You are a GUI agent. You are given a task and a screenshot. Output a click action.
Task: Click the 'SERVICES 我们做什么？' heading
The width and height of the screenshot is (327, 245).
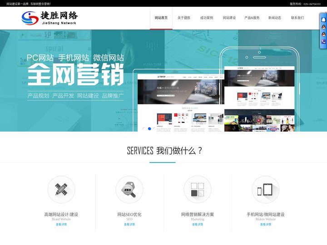[164, 151]
